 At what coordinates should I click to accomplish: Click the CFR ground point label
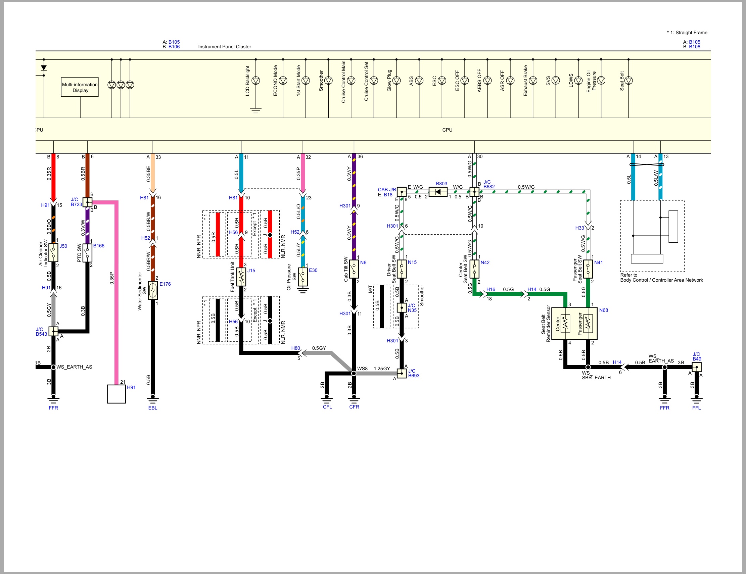354,407
